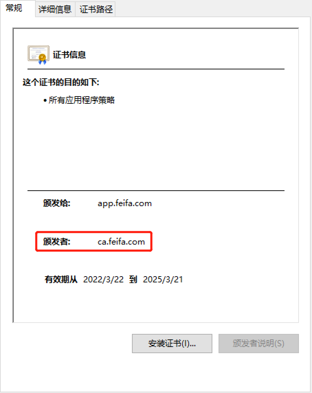
Task: Click the 有效期从 label
Action: (61, 279)
